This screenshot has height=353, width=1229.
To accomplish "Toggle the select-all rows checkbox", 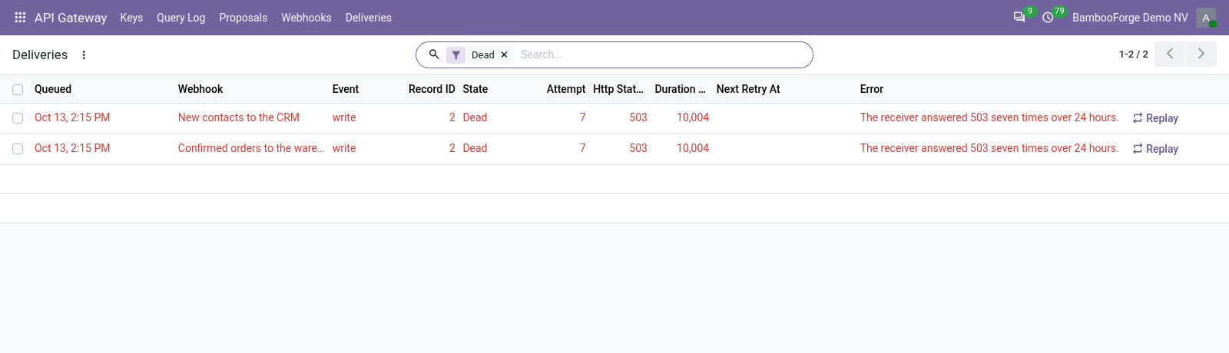I will 18,90.
